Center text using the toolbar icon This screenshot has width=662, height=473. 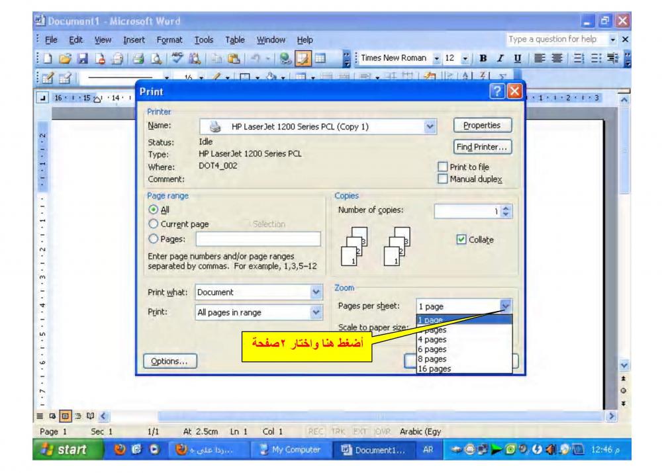click(557, 58)
